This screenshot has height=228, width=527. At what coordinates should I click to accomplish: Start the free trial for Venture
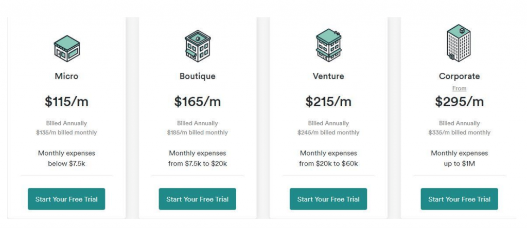[328, 199]
